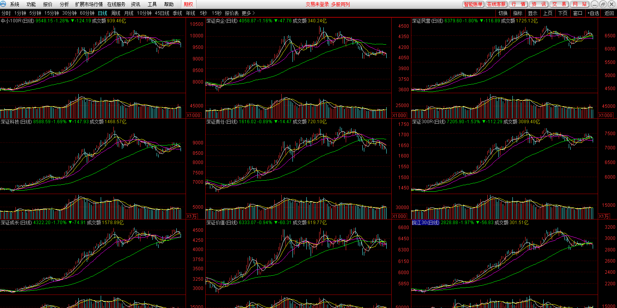617x308 pixels.
Task: Click the application logo icon
Action: click(3, 4)
